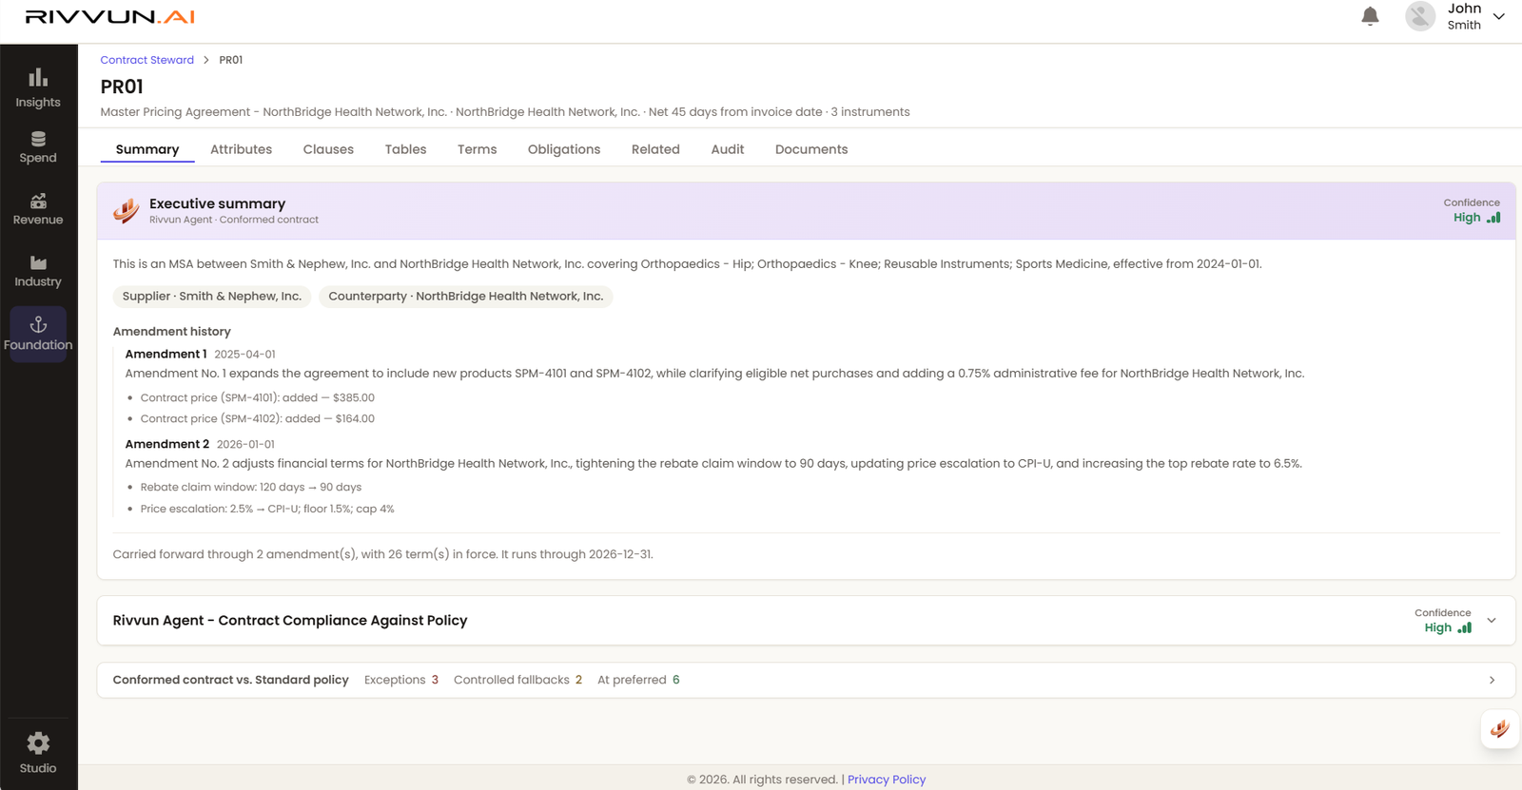Click the Exceptions 3 count
Image resolution: width=1522 pixels, height=790 pixels.
[x=401, y=680]
